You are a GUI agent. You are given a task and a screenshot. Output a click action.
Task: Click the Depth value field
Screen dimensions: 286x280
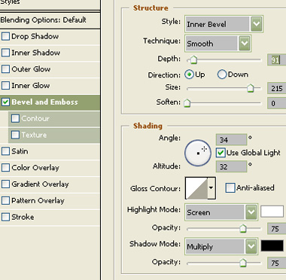point(277,60)
